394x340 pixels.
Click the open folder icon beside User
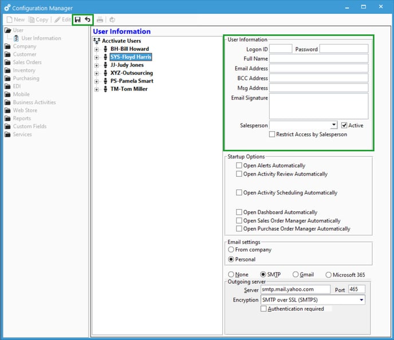point(8,30)
